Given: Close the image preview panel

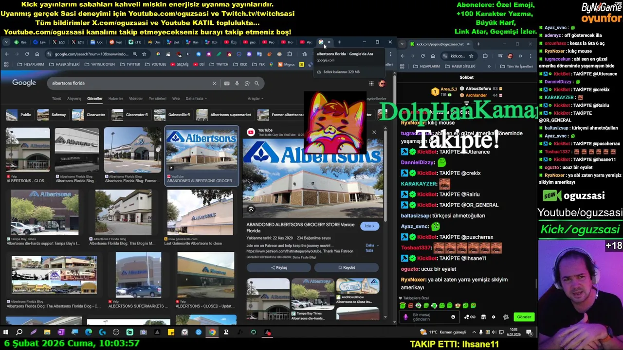Looking at the screenshot, I should click(x=374, y=132).
